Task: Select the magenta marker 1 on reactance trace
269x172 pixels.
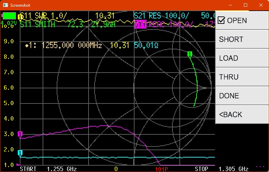Action: click(x=20, y=134)
